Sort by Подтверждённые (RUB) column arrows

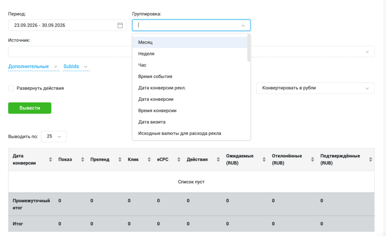pyautogui.click(x=371, y=159)
